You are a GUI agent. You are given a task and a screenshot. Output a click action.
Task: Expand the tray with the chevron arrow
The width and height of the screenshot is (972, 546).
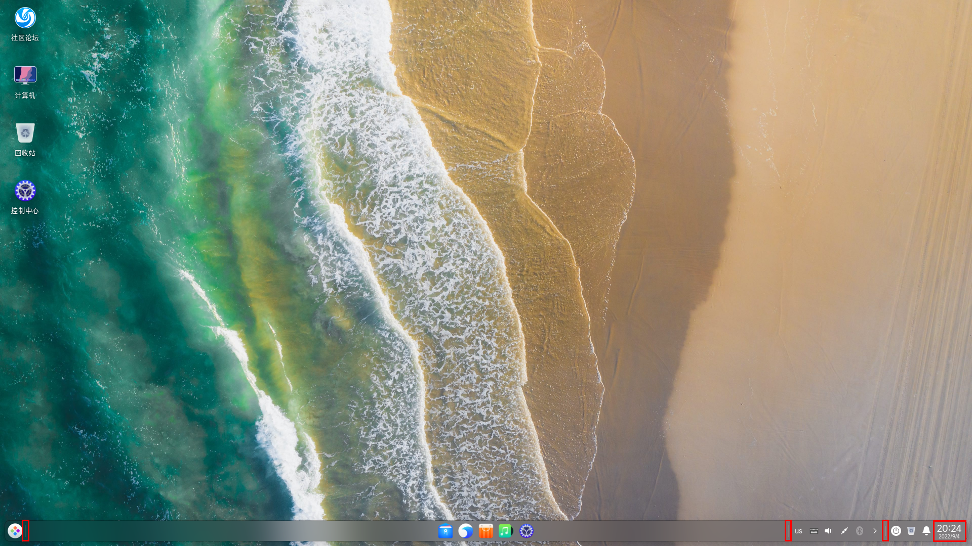(x=874, y=531)
